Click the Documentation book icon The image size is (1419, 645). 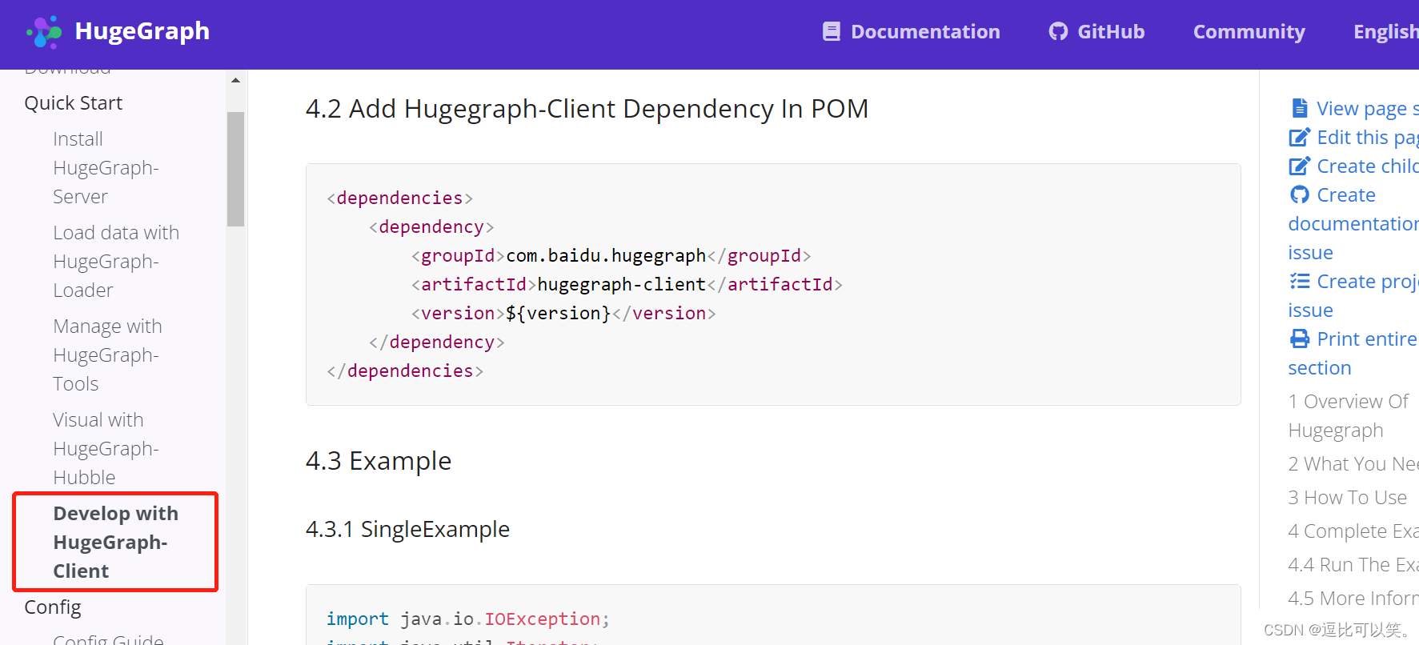[832, 31]
